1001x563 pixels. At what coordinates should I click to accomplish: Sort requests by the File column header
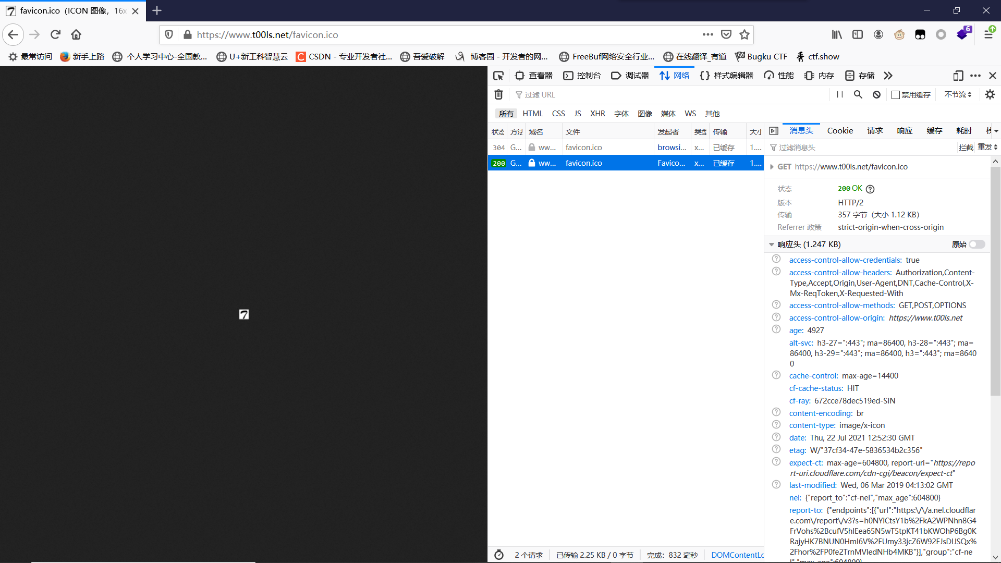(x=607, y=131)
